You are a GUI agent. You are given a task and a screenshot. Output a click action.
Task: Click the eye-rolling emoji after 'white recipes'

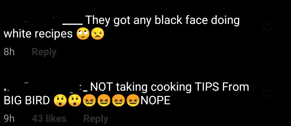click(83, 35)
